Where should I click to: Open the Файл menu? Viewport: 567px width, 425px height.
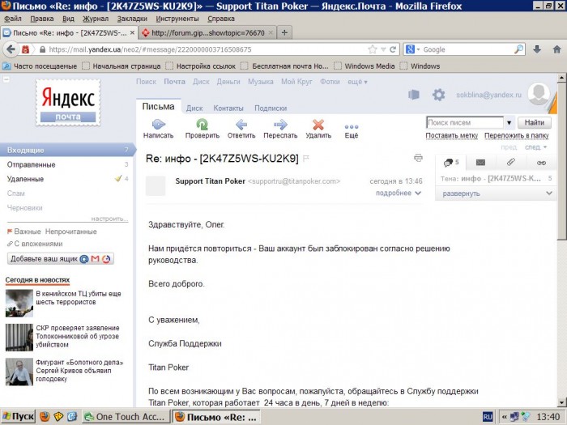coord(13,19)
